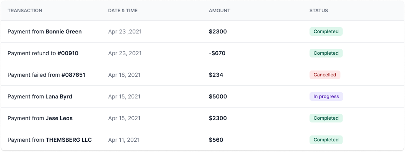405x152 pixels.
Task: Click Completed badge on the -$670 refund
Action: [x=326, y=53]
